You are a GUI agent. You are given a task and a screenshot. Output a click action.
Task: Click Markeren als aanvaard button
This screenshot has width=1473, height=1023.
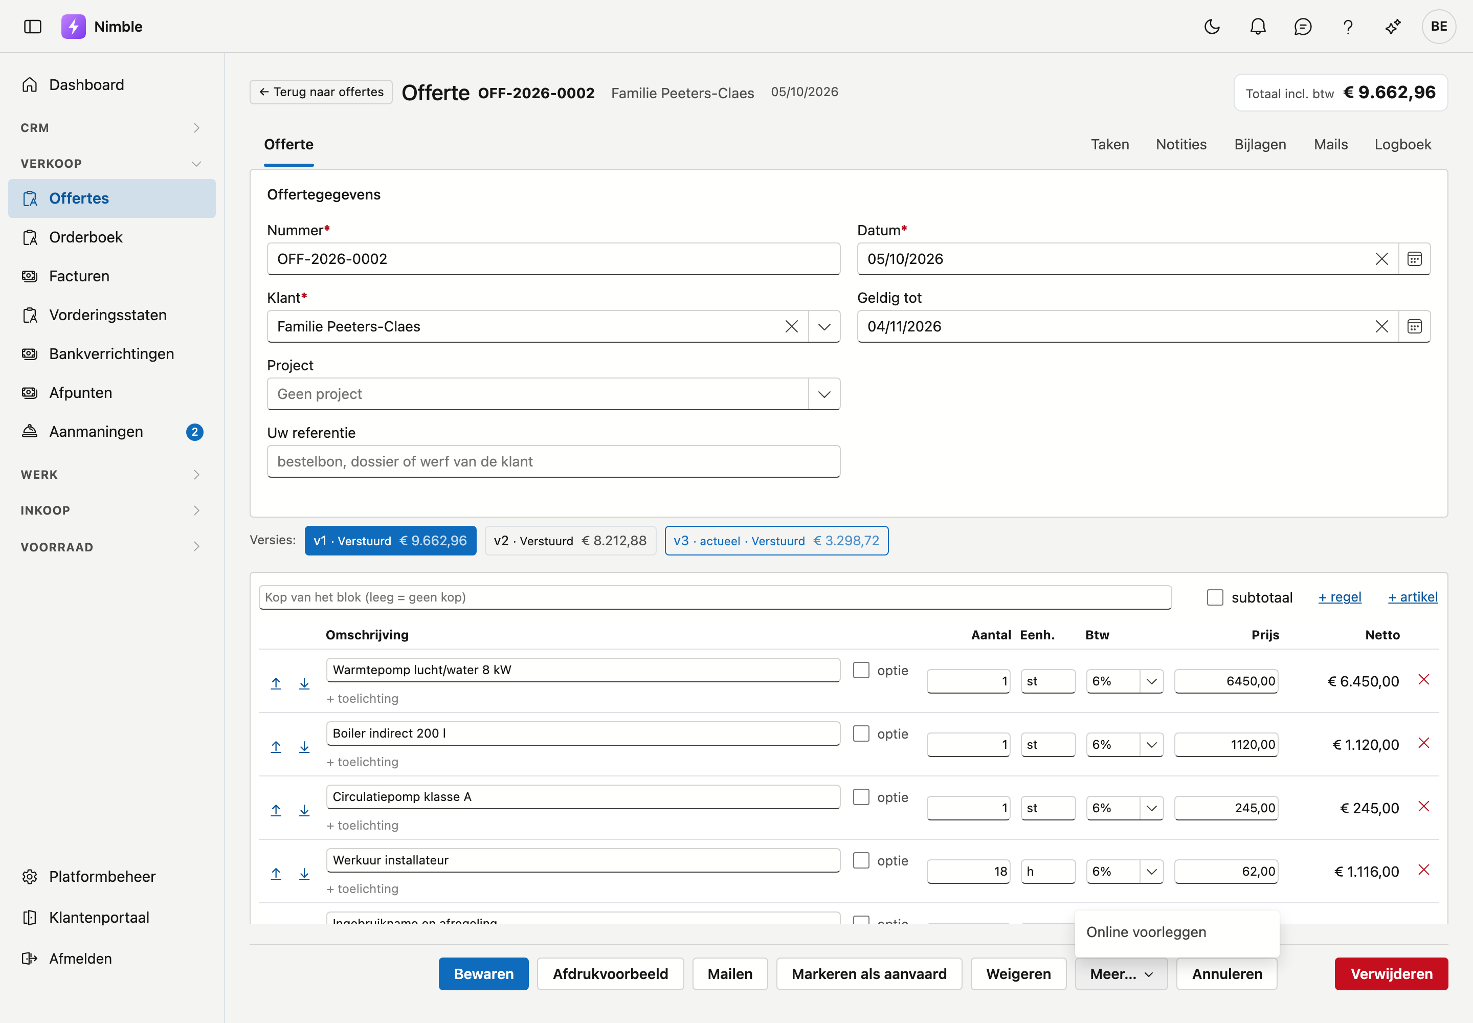pos(868,974)
